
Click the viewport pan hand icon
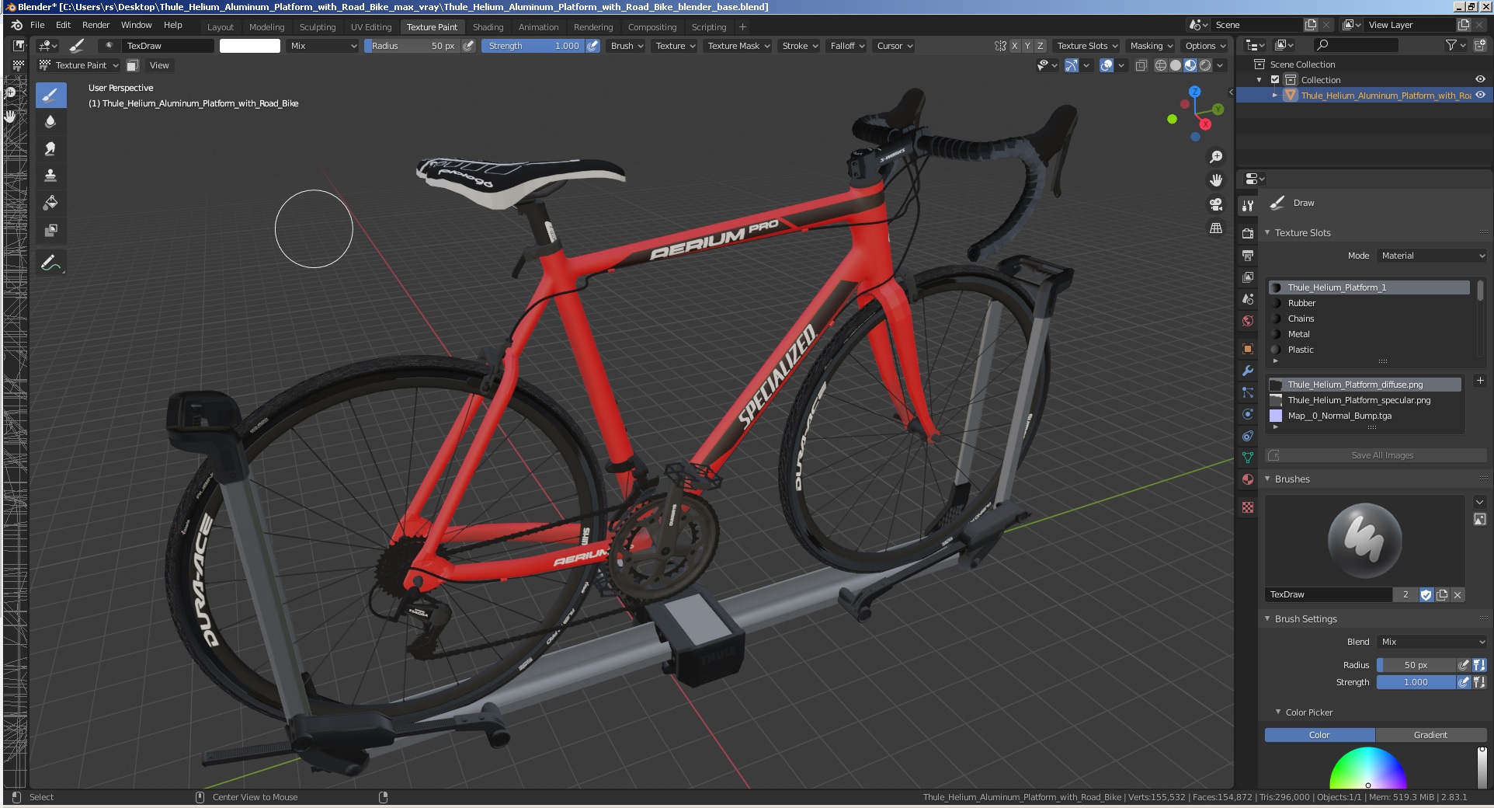pos(1216,180)
